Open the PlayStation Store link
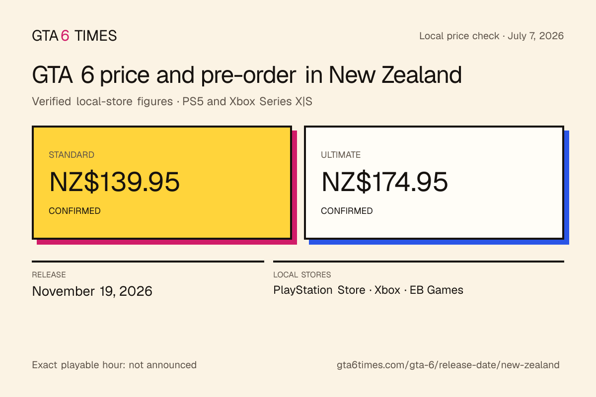Viewport: 596px width, 397px height. pos(319,290)
